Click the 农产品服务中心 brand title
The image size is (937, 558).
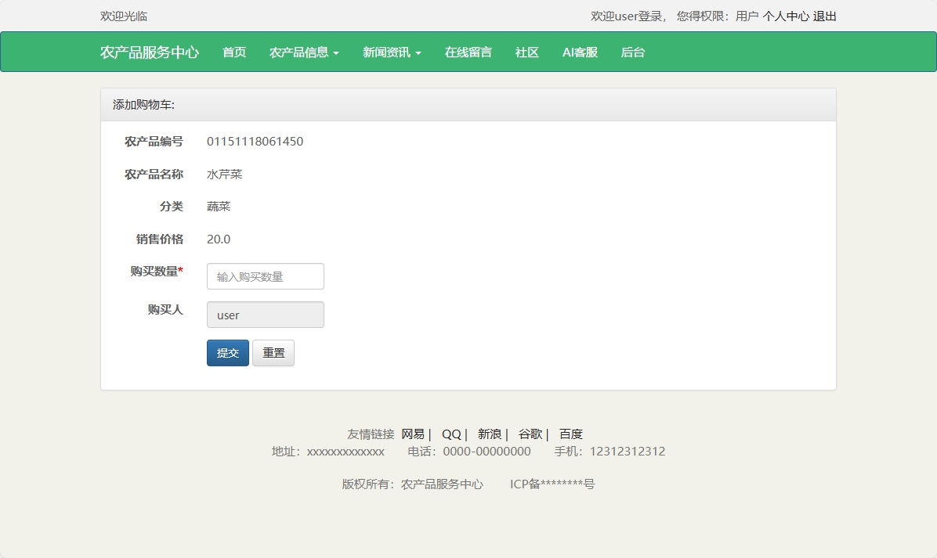click(x=149, y=52)
